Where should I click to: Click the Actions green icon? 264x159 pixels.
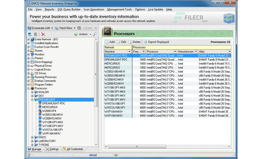click(76, 34)
